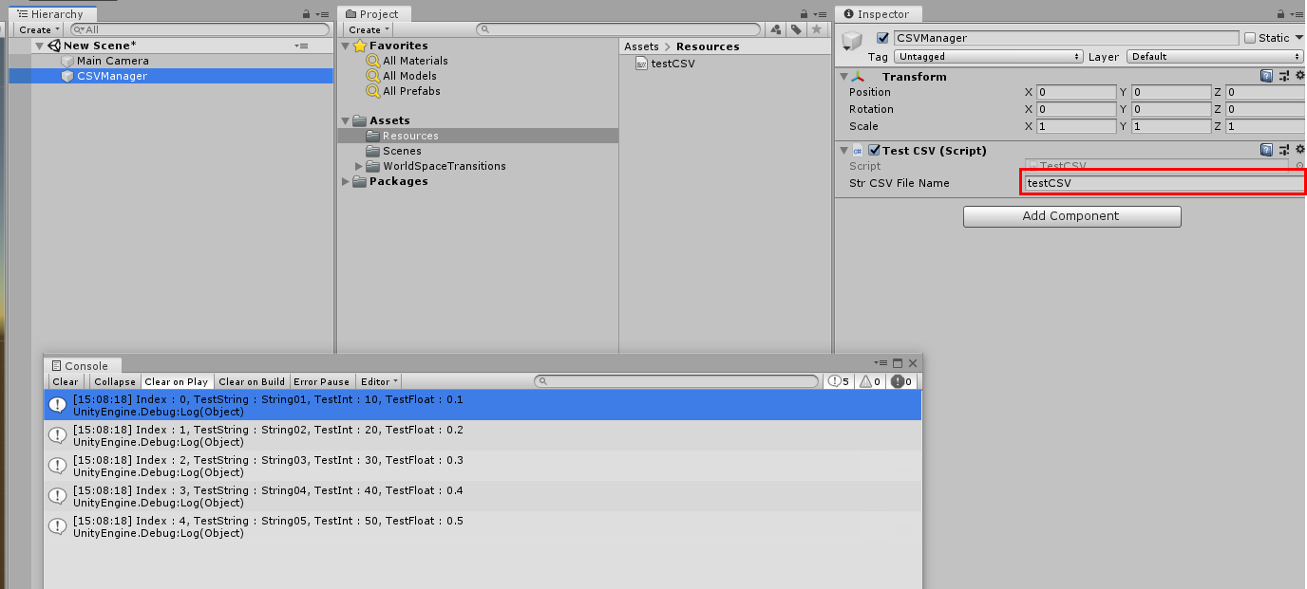The height and width of the screenshot is (589, 1307).
Task: Open the Tag dropdown showing Untagged
Action: [x=986, y=56]
